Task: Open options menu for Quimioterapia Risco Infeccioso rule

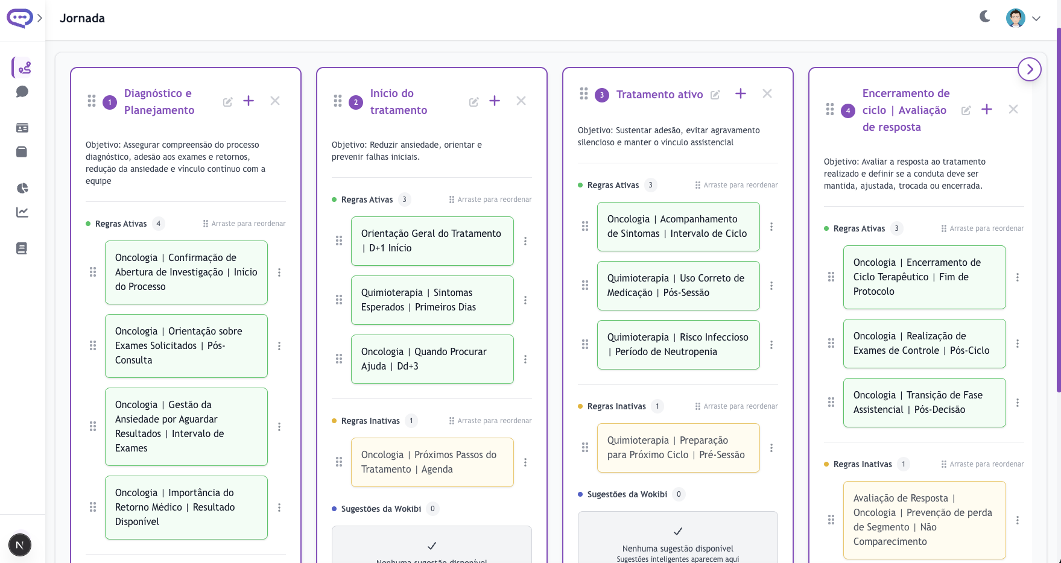Action: click(771, 345)
